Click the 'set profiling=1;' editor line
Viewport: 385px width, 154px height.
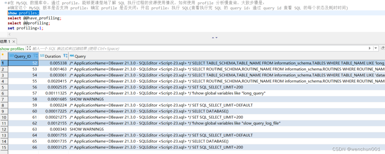point(26,28)
